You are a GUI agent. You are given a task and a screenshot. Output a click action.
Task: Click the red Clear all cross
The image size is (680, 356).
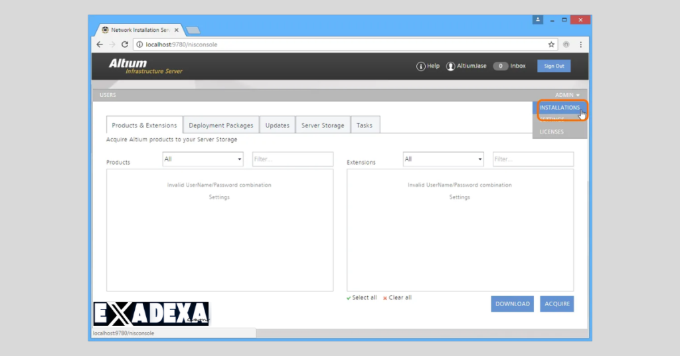(385, 298)
